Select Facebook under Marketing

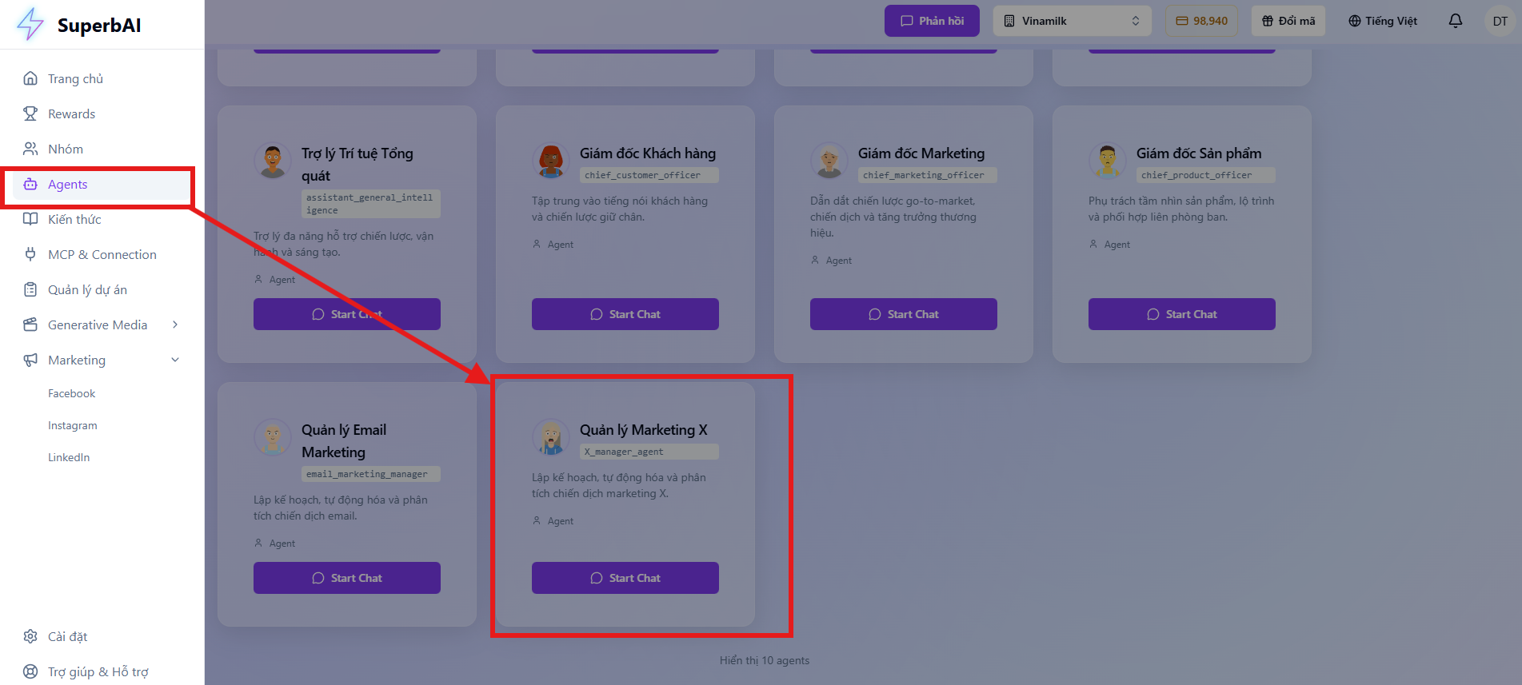[71, 393]
